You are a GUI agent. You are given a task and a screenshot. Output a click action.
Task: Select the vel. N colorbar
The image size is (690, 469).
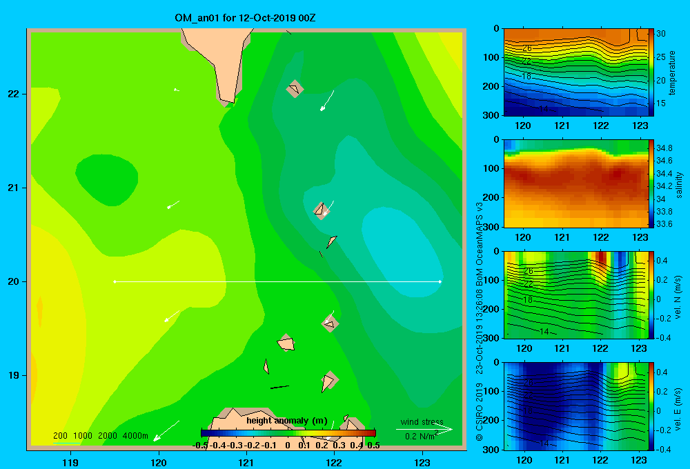tap(651, 295)
